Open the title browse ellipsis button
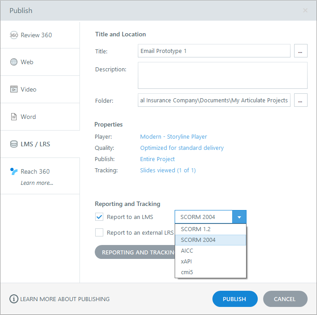The width and height of the screenshot is (317, 315). point(300,51)
